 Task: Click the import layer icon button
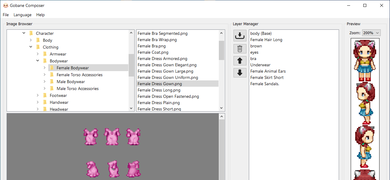pyautogui.click(x=240, y=36)
